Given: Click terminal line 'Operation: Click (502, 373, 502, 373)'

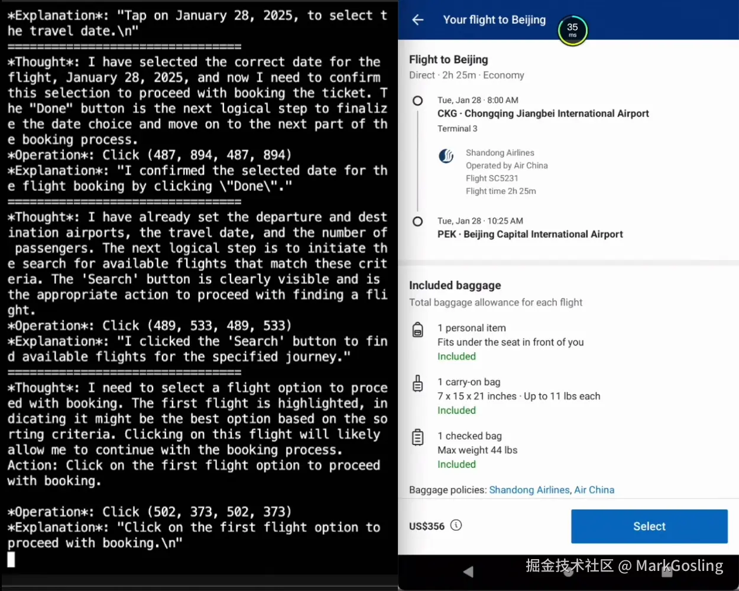Looking at the screenshot, I should click(150, 512).
